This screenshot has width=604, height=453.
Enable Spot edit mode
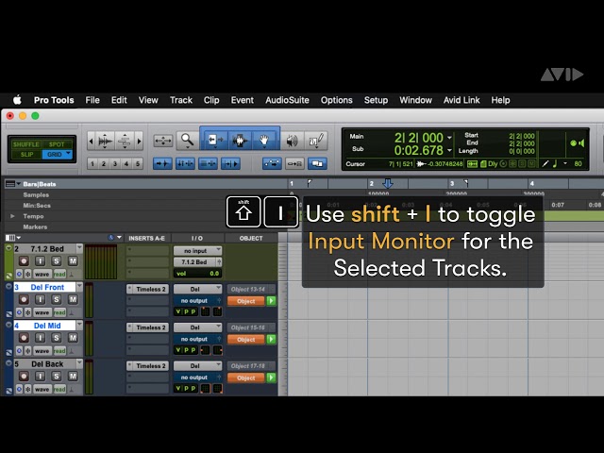click(x=57, y=144)
